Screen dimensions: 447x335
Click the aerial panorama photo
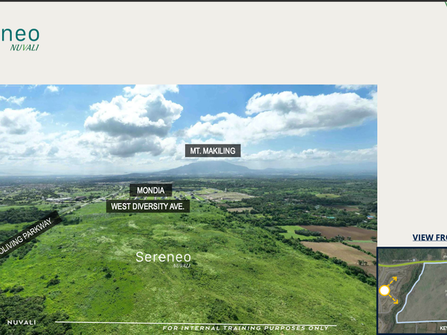188,209
